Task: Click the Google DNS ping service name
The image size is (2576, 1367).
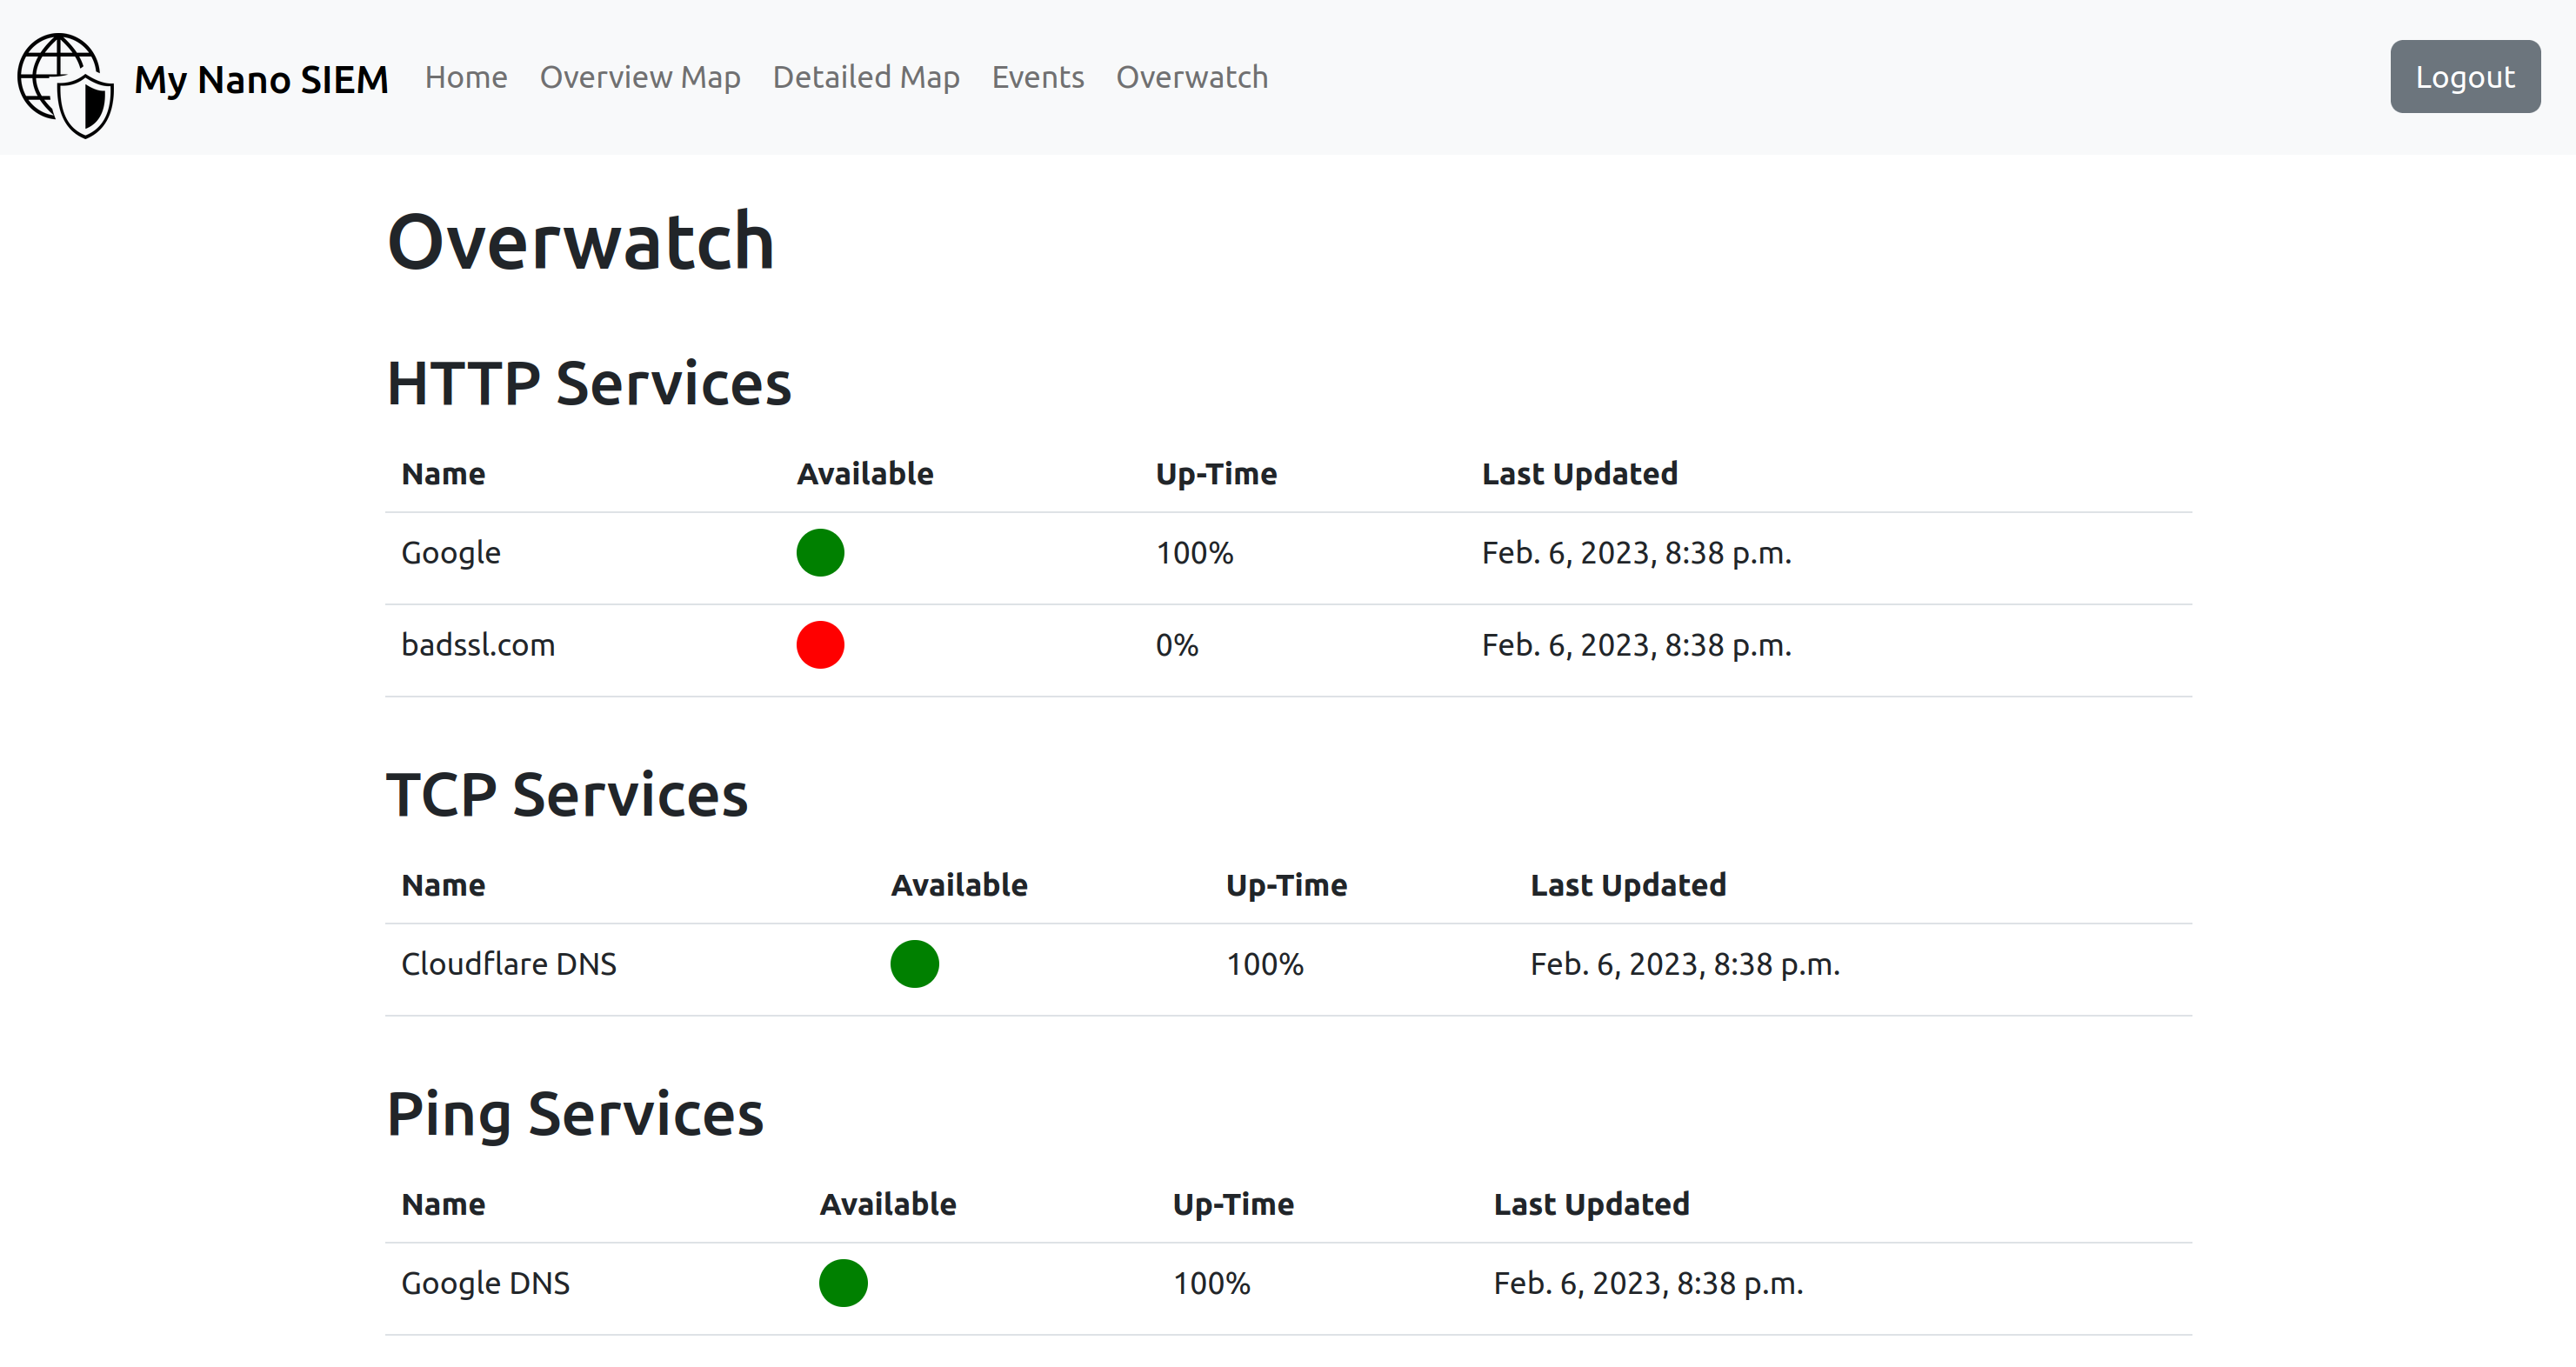Action: click(x=485, y=1283)
